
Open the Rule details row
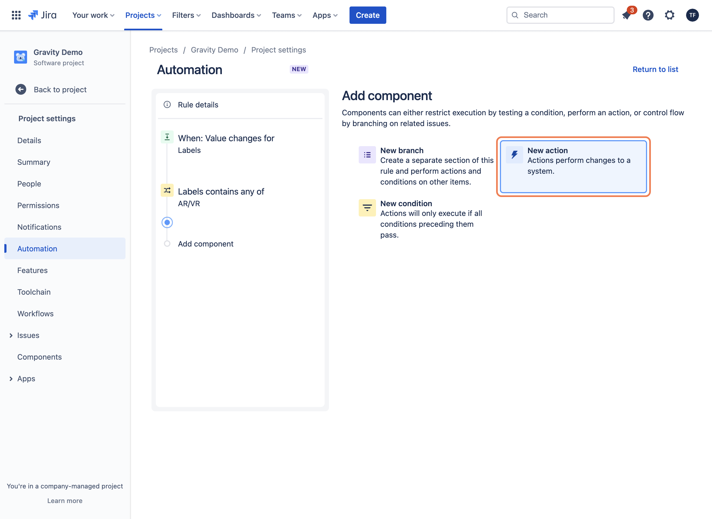point(240,105)
